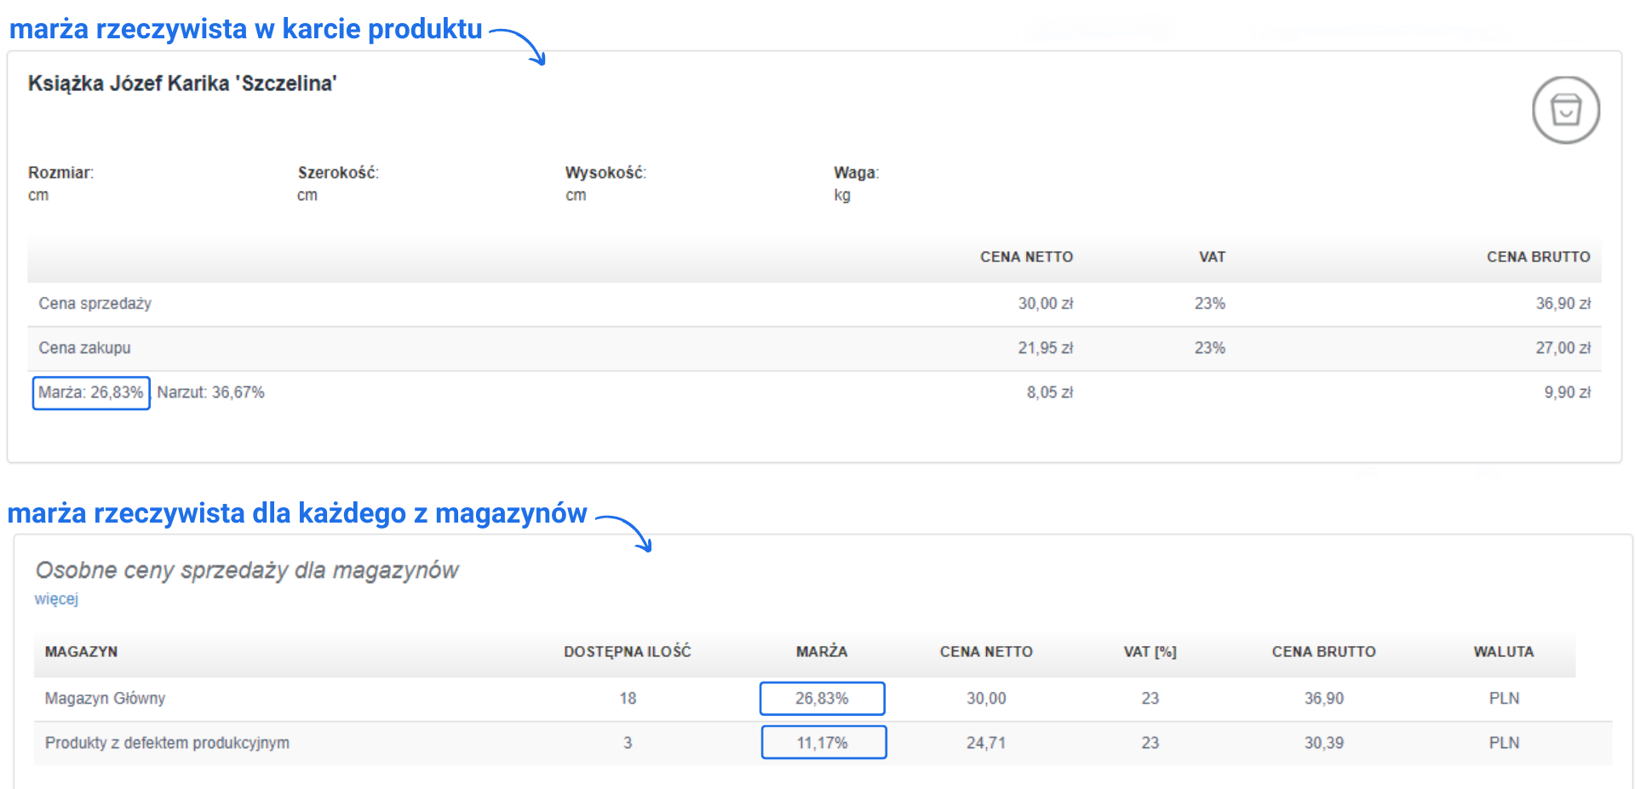This screenshot has height=789, width=1635.
Task: Click the 26,83% margin for Magazyn Główny
Action: pyautogui.click(x=822, y=699)
